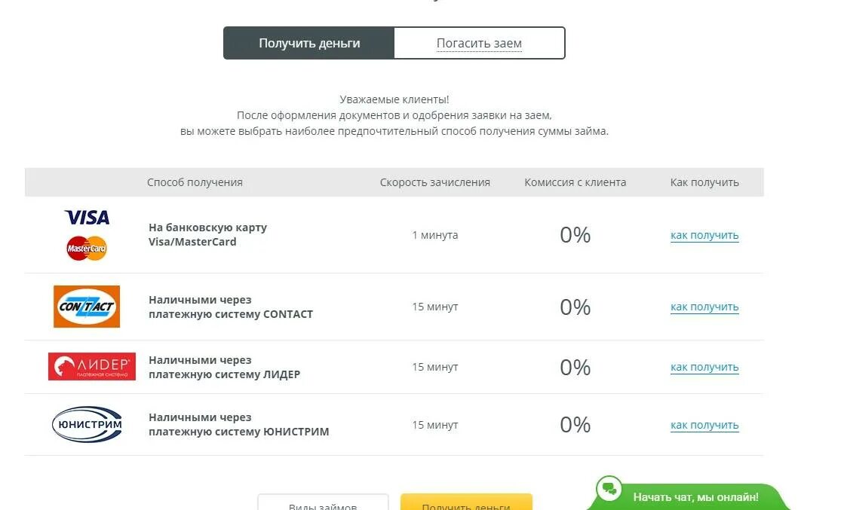844x510 pixels.
Task: Click the ЮНИСТРИМ payment system logo
Action: 87,425
